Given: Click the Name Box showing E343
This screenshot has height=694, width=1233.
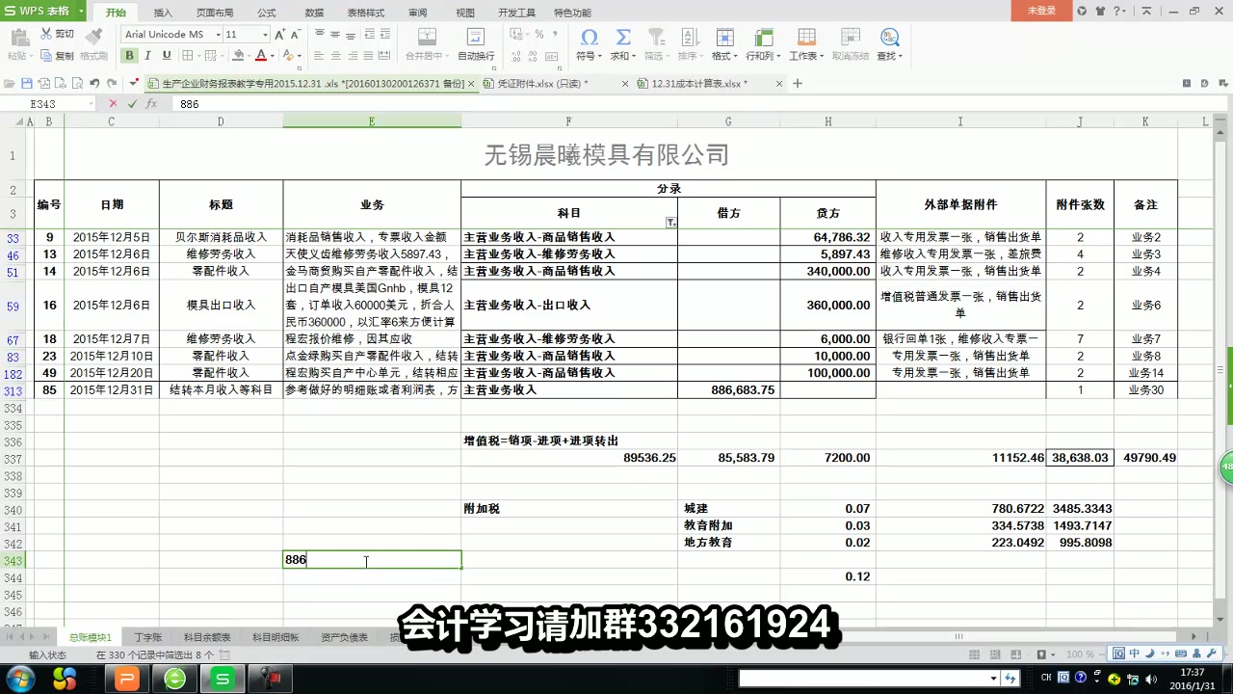Looking at the screenshot, I should pos(48,103).
